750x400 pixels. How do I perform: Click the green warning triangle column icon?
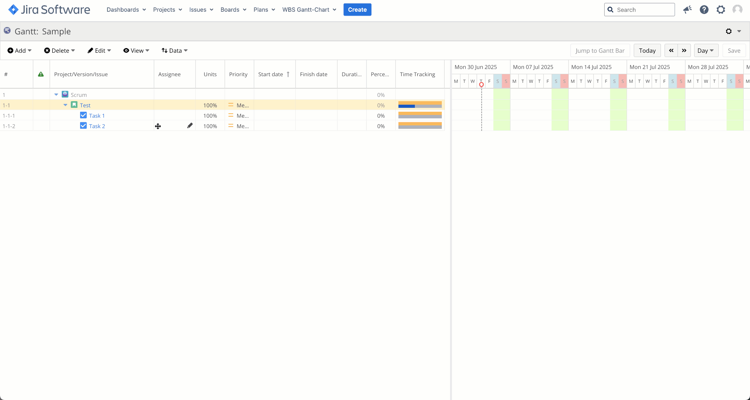click(x=41, y=74)
